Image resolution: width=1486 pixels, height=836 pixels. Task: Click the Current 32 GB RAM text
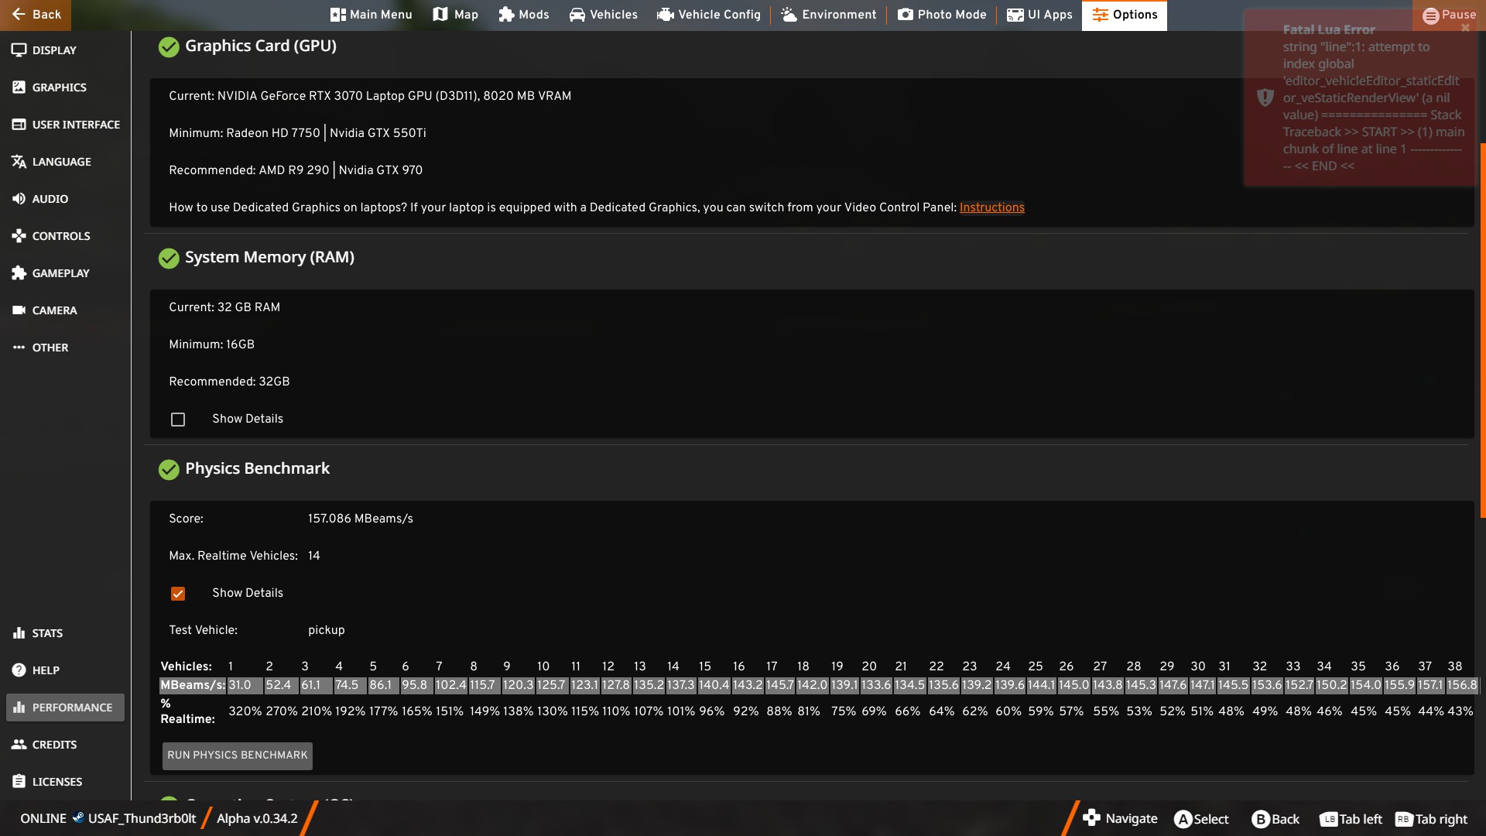coord(224,307)
